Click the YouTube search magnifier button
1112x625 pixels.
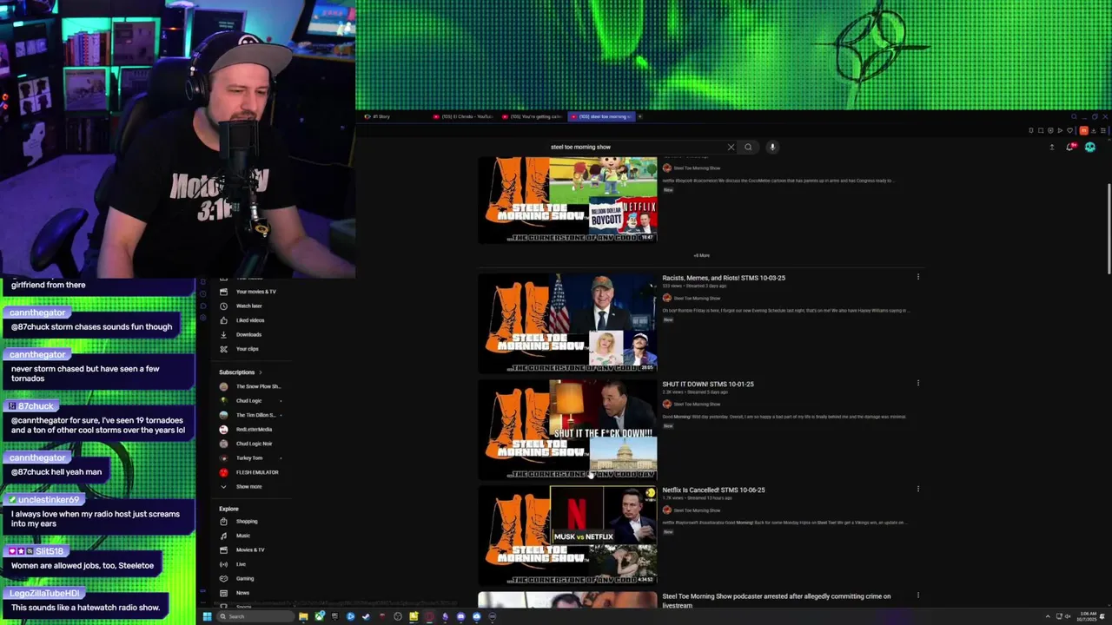click(x=748, y=148)
